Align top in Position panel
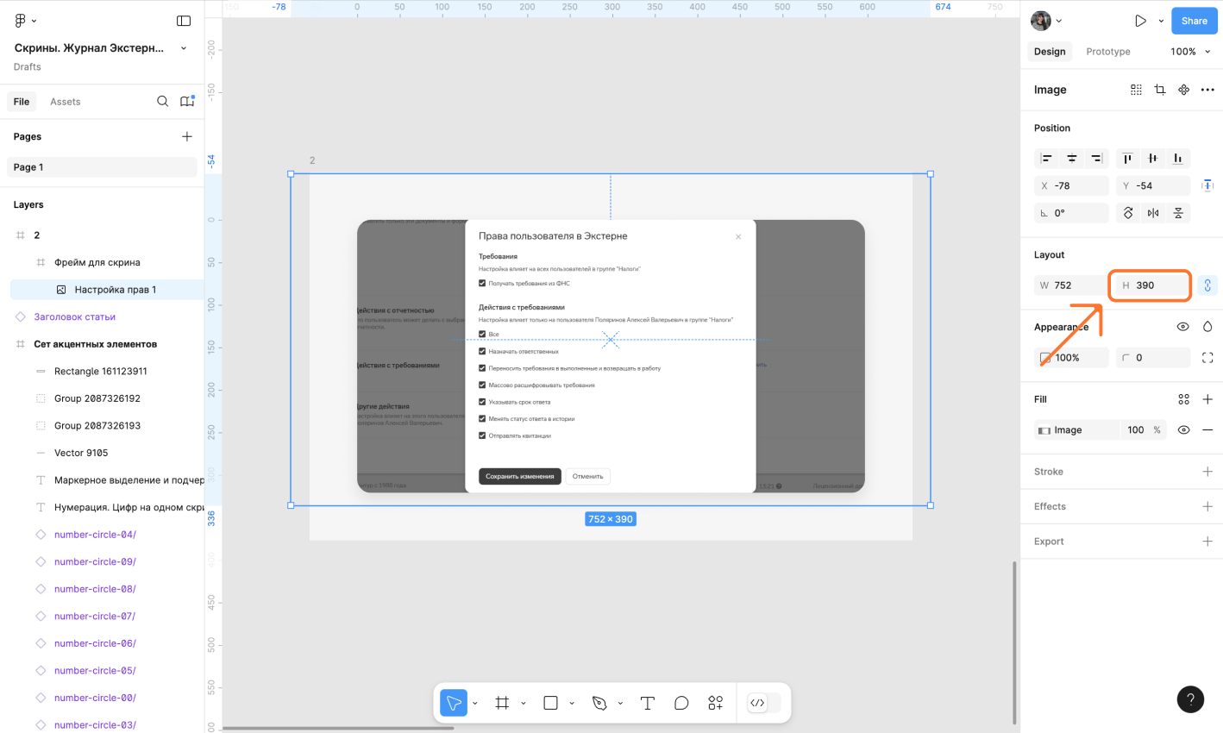 1127,159
